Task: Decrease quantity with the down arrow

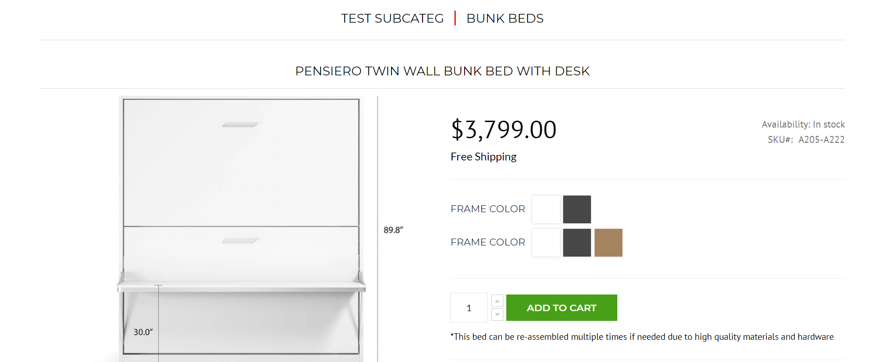Action: click(497, 314)
